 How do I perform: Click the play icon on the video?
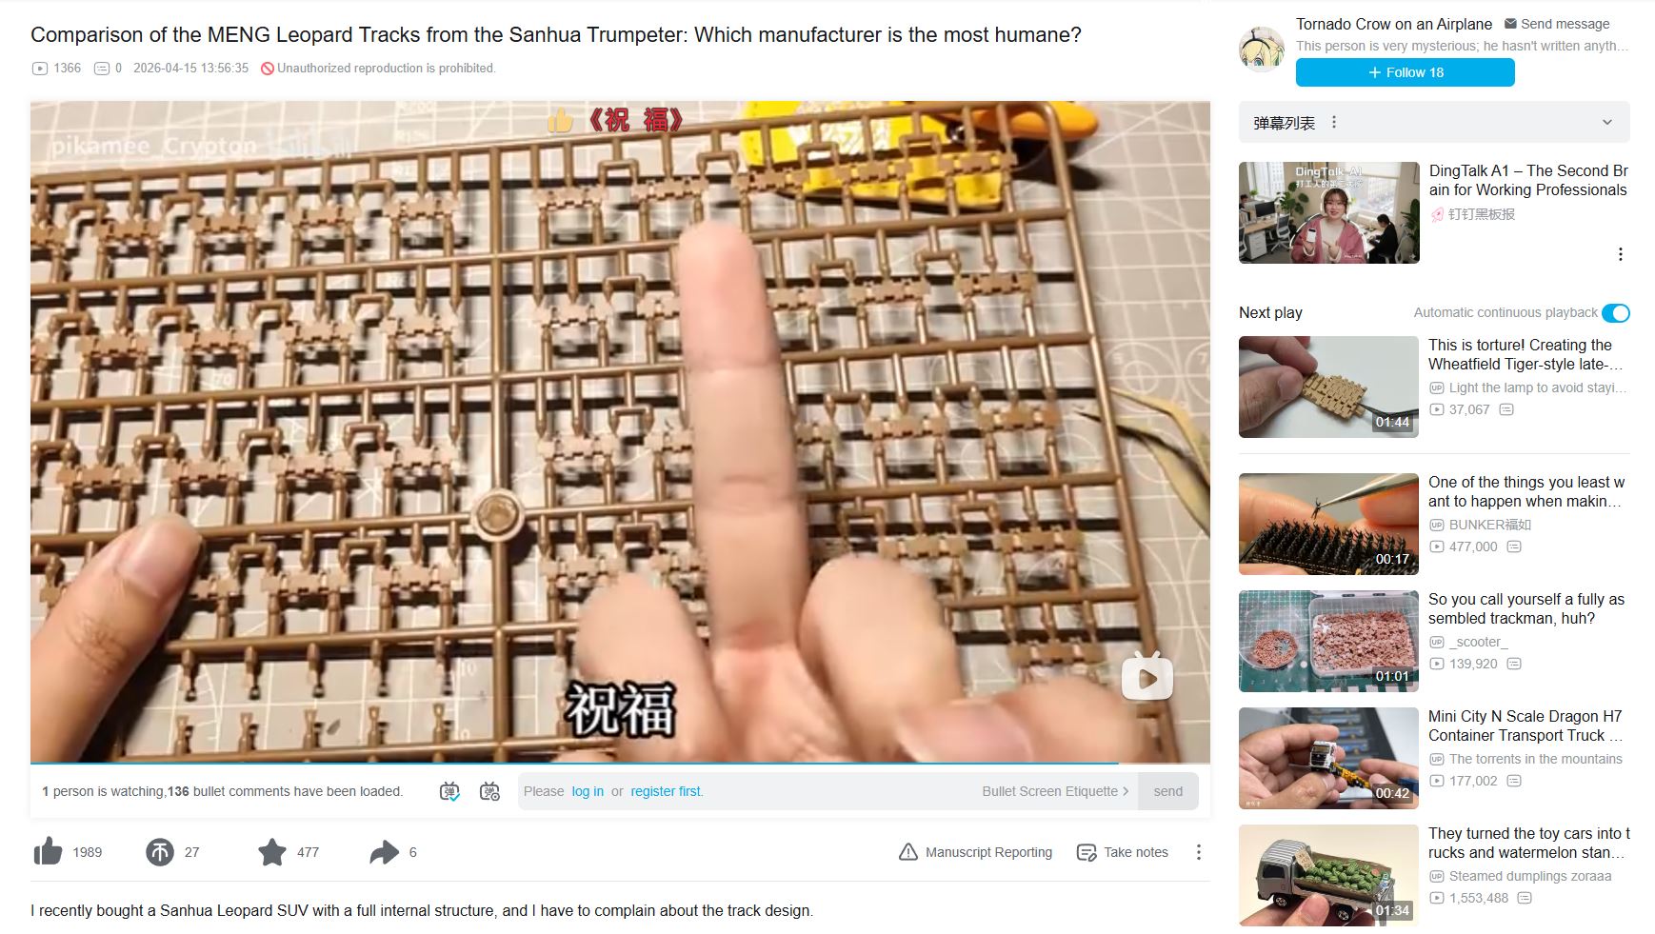pos(1147,678)
